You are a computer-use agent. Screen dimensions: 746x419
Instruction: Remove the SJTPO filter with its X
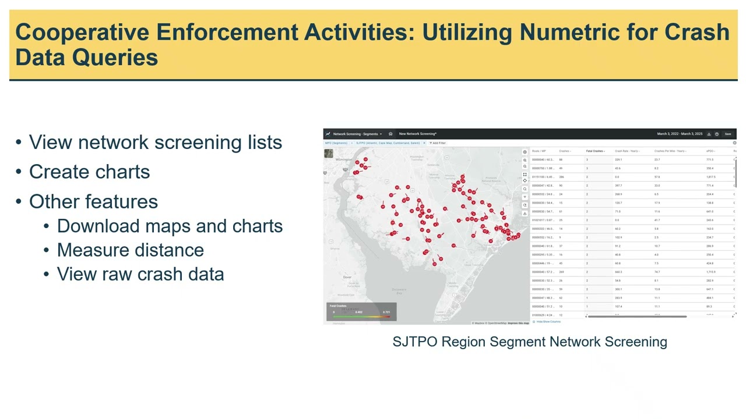[424, 143]
